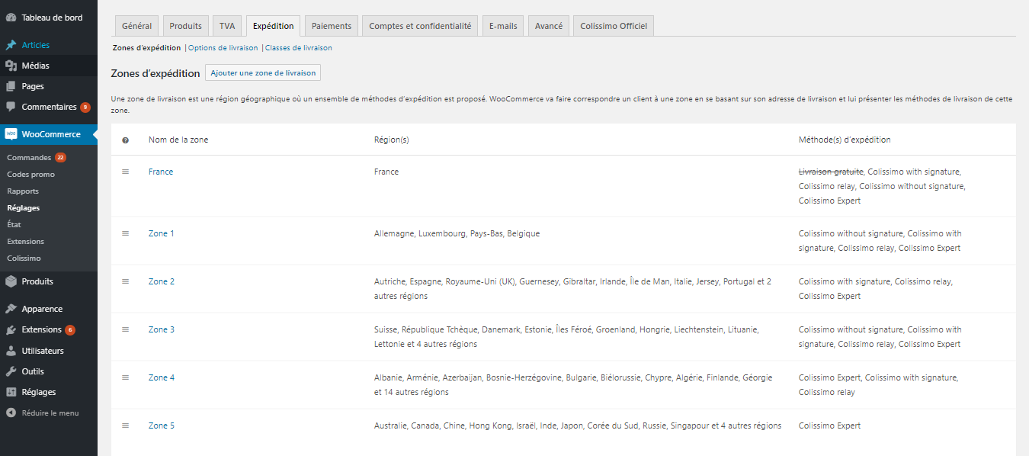Click the drag handle icon for France row

pyautogui.click(x=126, y=172)
